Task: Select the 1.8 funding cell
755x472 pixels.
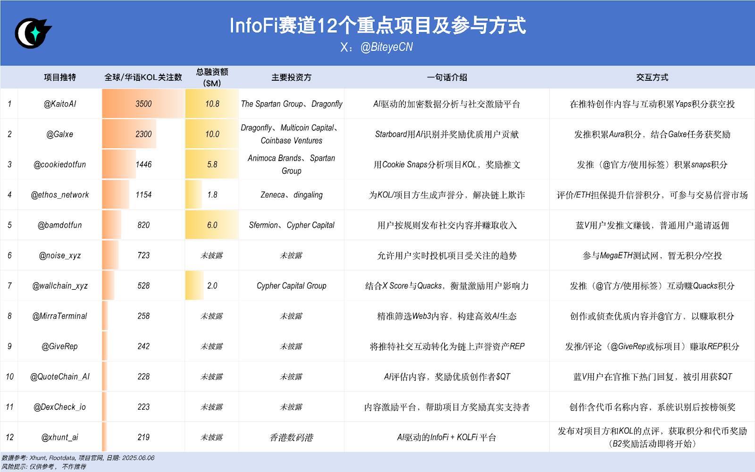Action: pyautogui.click(x=212, y=194)
